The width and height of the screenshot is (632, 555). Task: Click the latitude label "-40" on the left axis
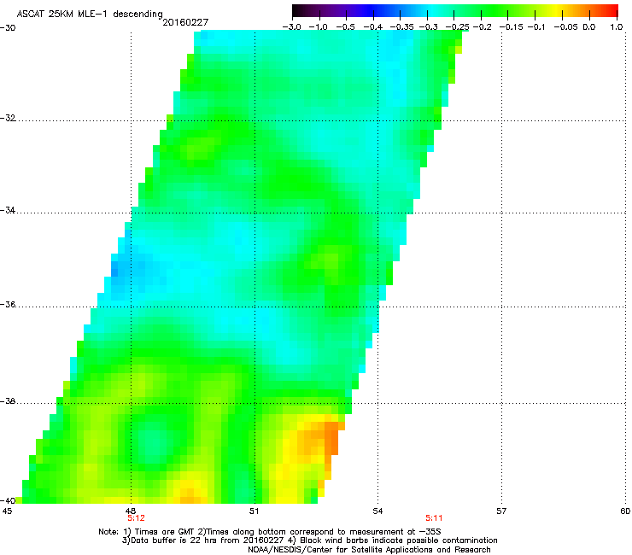tap(8, 500)
